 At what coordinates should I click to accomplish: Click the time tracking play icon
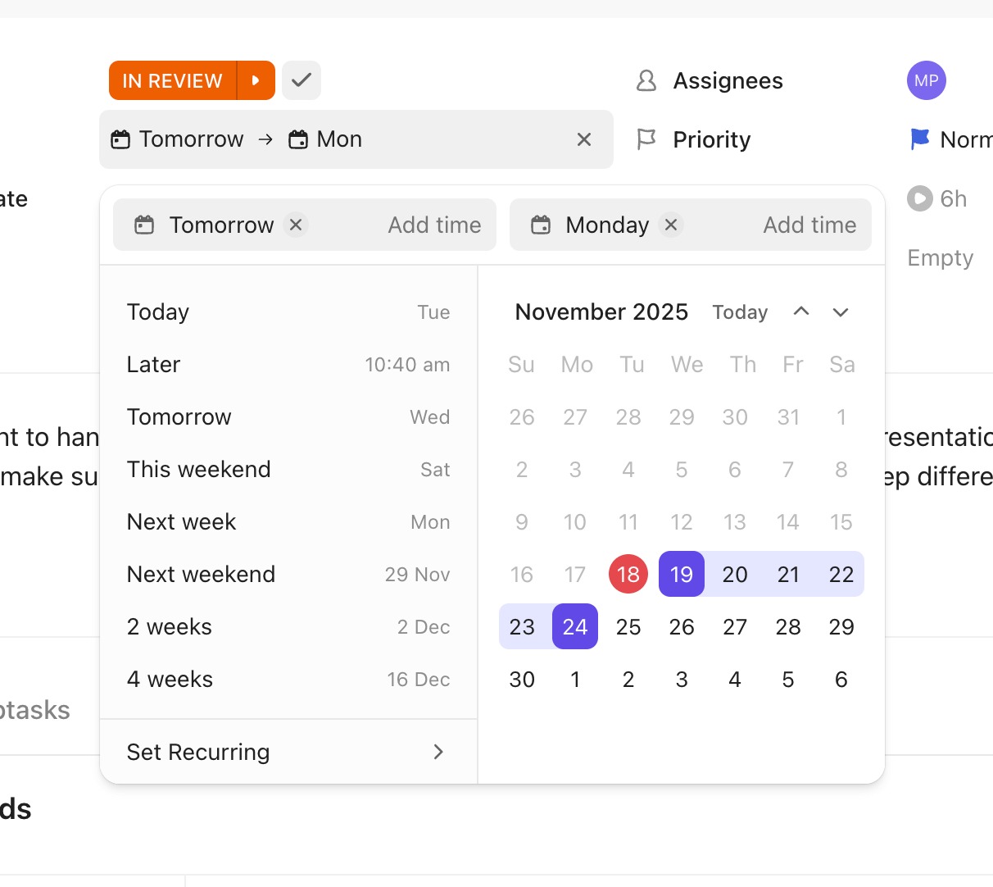(919, 198)
